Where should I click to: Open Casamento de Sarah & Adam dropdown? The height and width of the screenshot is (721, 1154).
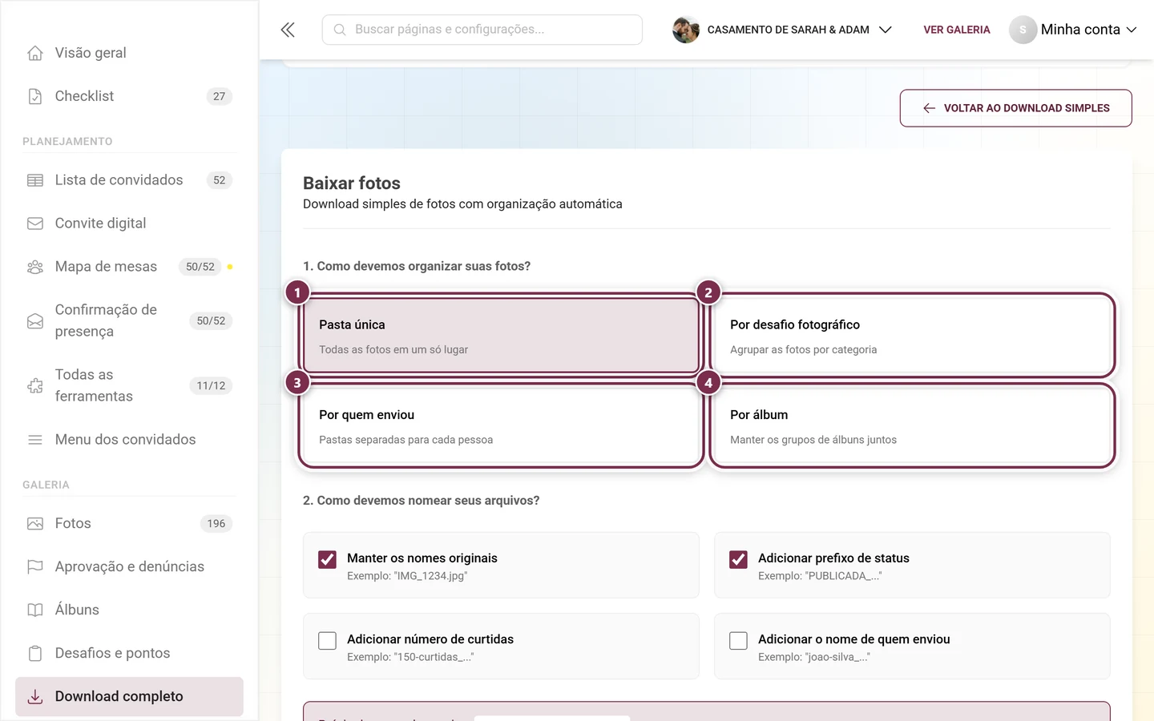[x=782, y=30]
